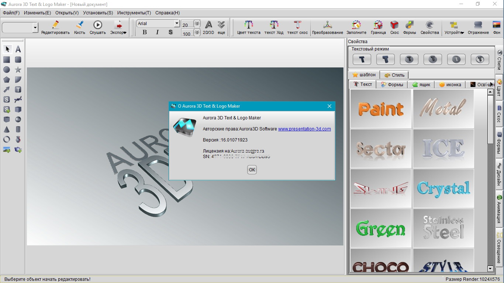Open the Преобразование transform tool
Screen dimensions: 504x283
click(328, 28)
